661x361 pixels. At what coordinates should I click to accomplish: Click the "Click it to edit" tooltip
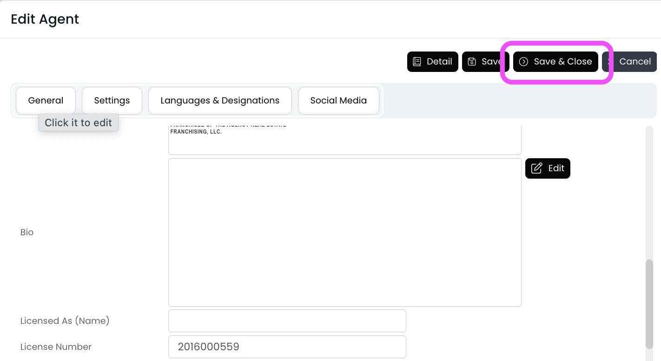79,123
